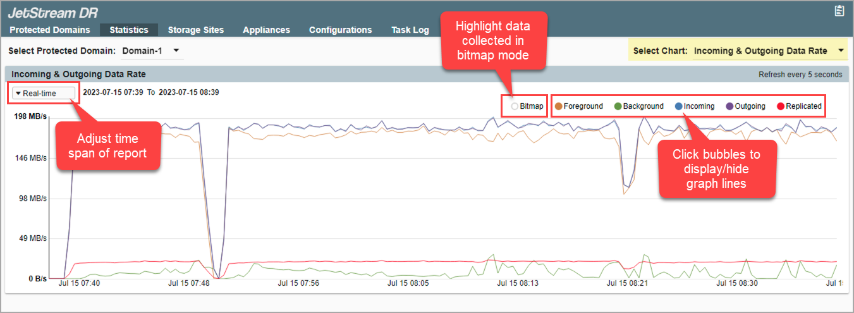This screenshot has height=313, width=854.
Task: Enable the Bitmap radio button
Action: (515, 106)
